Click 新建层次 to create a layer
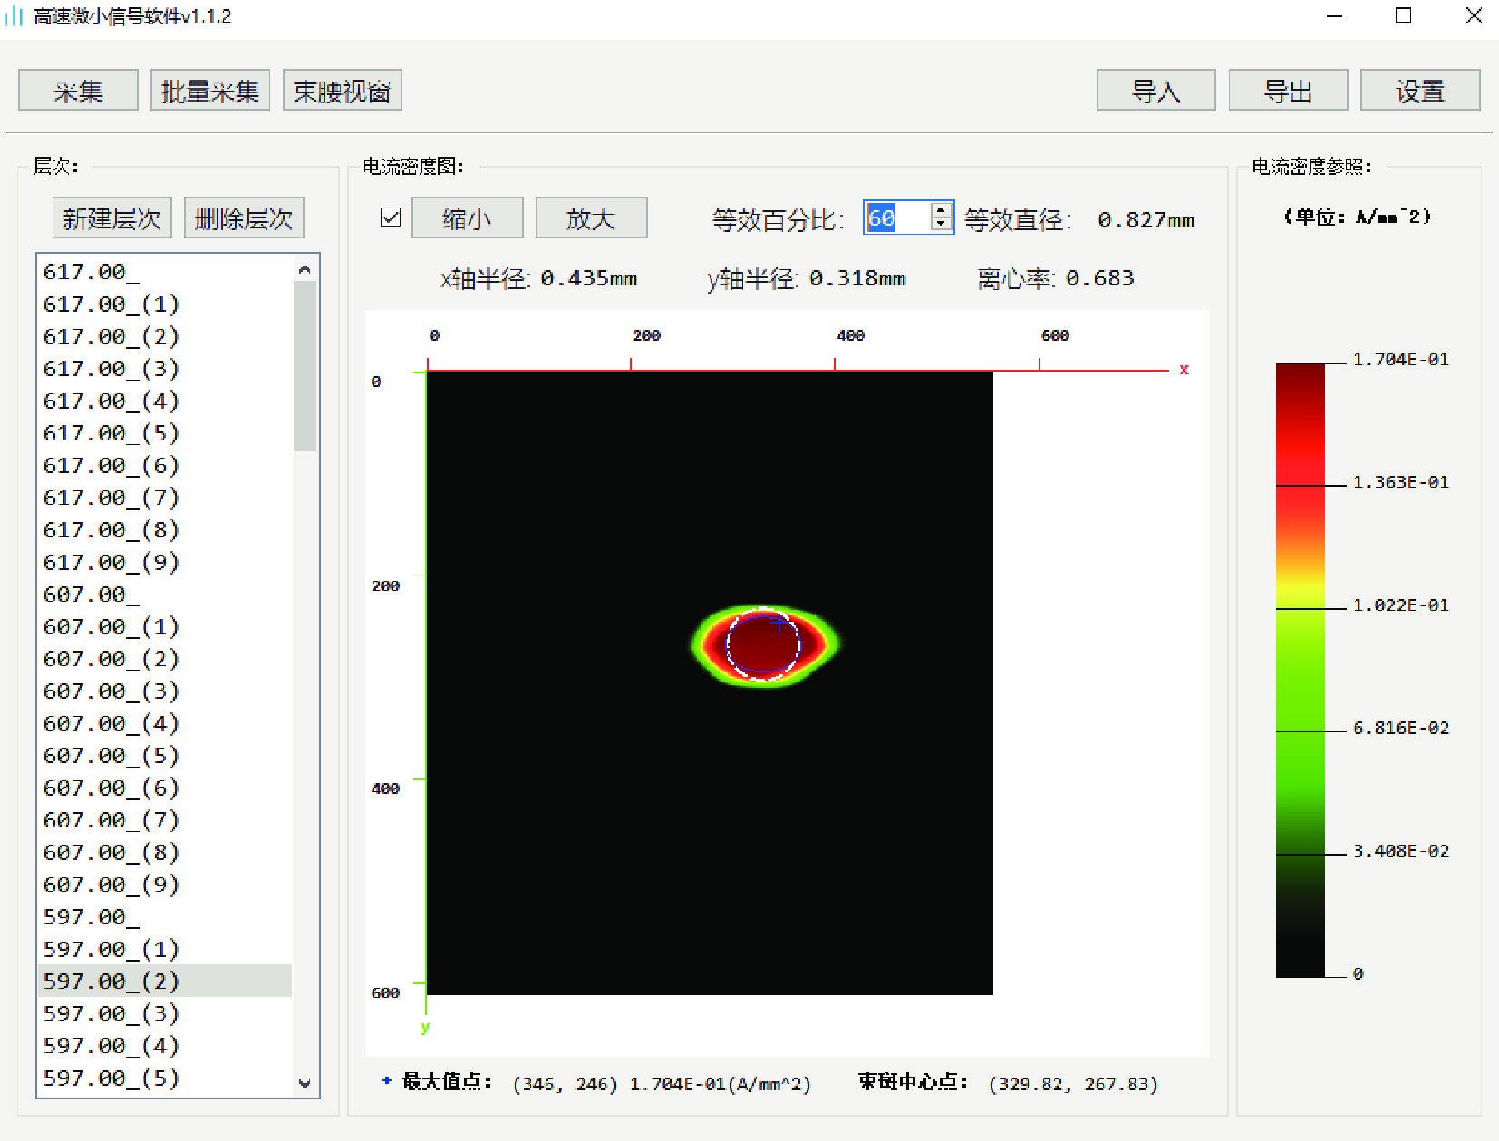The width and height of the screenshot is (1499, 1141). (111, 218)
